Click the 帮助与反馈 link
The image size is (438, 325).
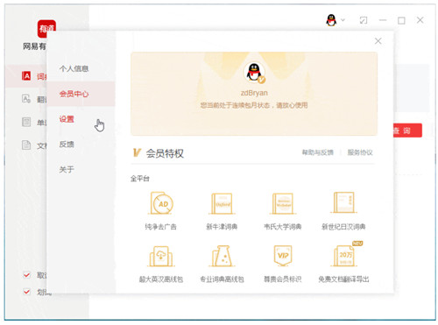318,152
